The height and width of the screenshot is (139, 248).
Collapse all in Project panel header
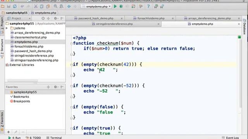coord(48,19)
